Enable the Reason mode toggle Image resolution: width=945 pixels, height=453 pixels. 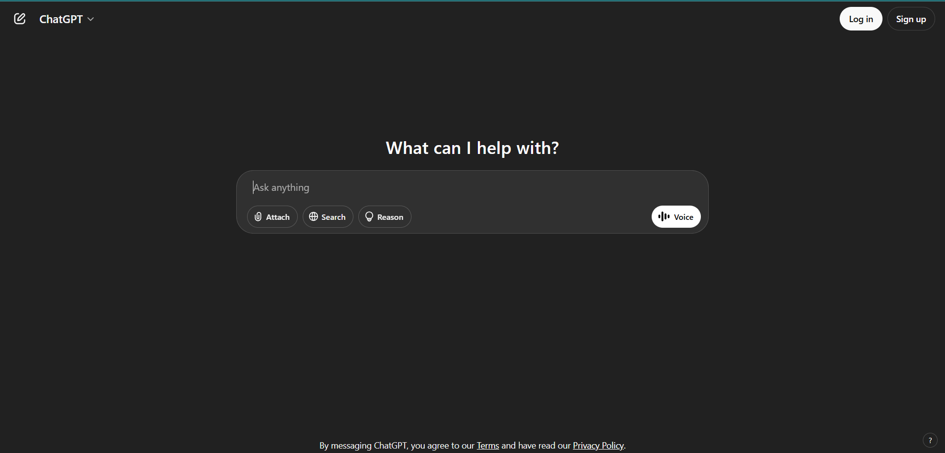click(x=385, y=217)
